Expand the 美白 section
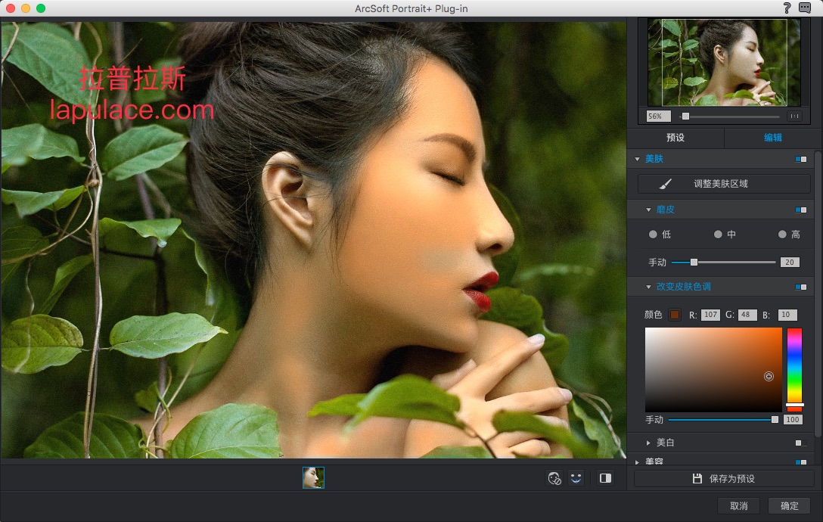The width and height of the screenshot is (823, 522). coord(648,443)
